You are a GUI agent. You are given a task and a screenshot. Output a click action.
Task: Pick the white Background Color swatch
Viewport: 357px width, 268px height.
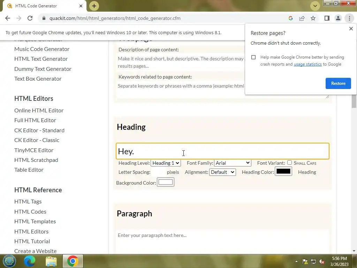click(x=166, y=182)
